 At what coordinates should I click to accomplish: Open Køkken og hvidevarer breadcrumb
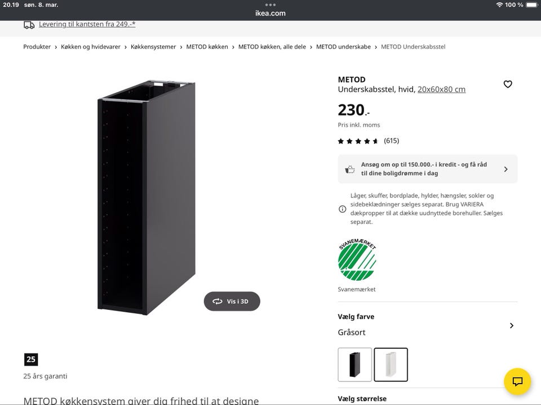tap(90, 47)
